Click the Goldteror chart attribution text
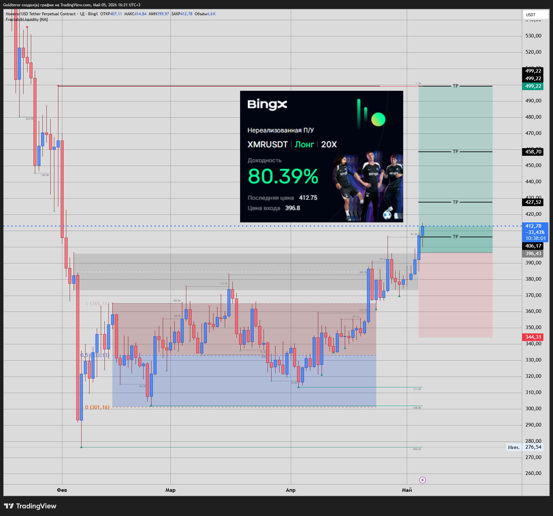The width and height of the screenshot is (553, 516). pos(72,5)
